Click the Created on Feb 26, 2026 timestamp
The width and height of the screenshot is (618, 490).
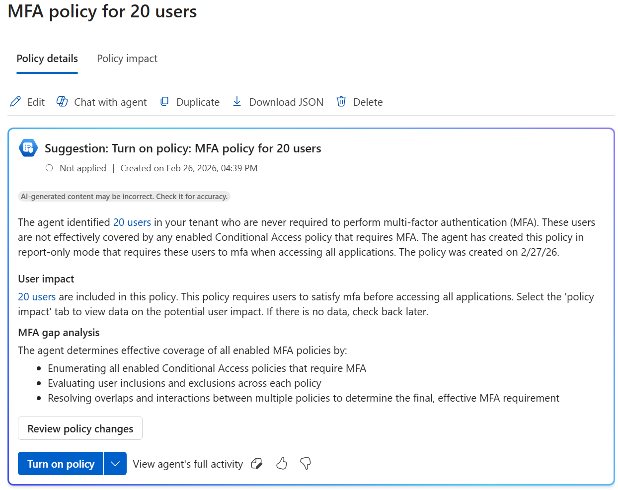[x=189, y=168]
